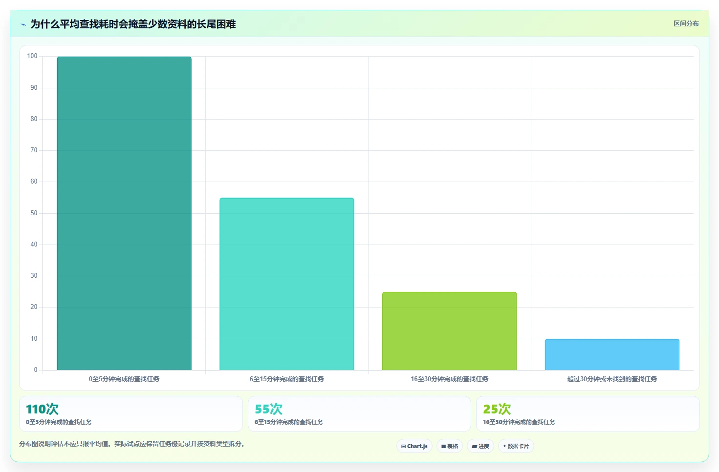Click the 区间分布 label in the header

tap(686, 23)
